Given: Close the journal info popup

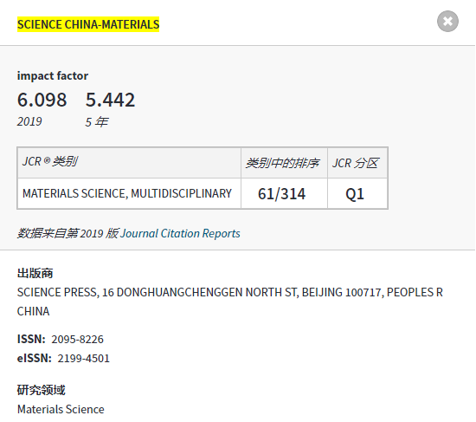Looking at the screenshot, I should click(447, 22).
